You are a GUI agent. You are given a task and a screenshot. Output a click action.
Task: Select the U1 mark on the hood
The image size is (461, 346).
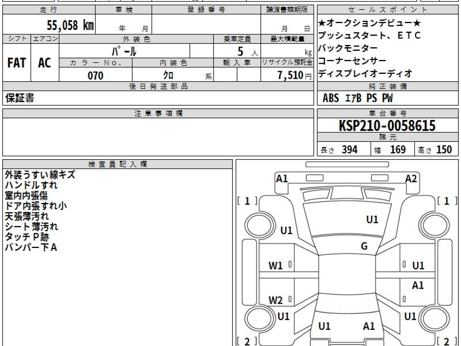point(372,220)
